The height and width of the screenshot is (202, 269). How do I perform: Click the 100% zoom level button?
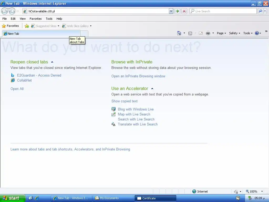(251, 191)
